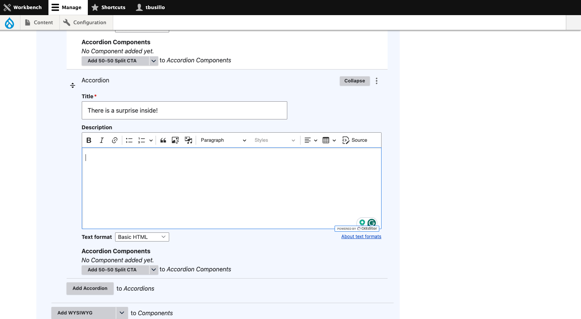This screenshot has height=319, width=581.
Task: Open the Basic HTML text format select
Action: tap(142, 237)
